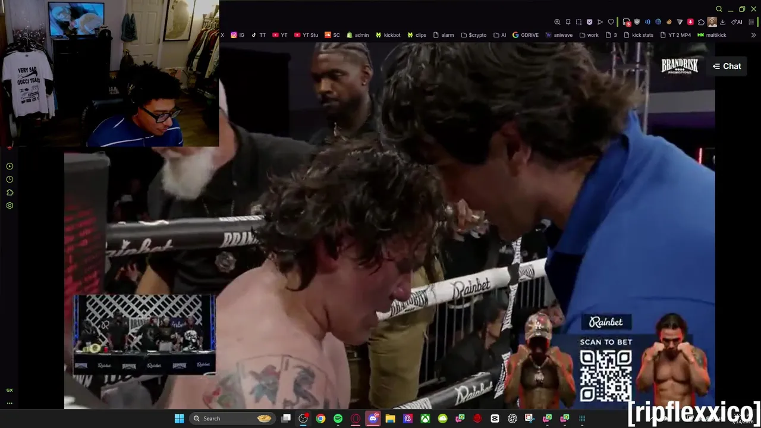Image resolution: width=761 pixels, height=428 pixels.
Task: Open the Windows Start menu
Action: coord(179,418)
